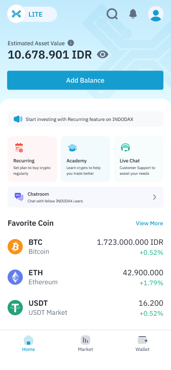Tap the Bitcoin orange coin icon
Viewport: 171px width, 370px height.
tap(15, 247)
